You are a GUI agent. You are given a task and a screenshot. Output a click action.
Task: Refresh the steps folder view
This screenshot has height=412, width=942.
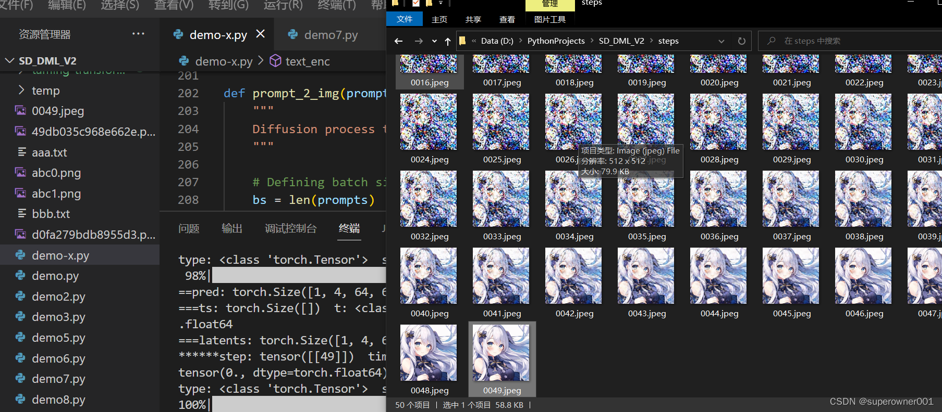[742, 41]
